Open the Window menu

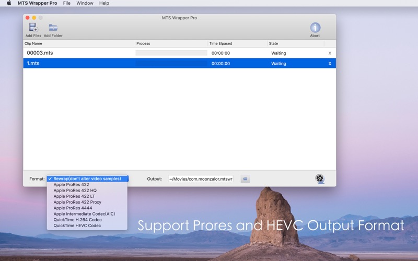pos(85,3)
